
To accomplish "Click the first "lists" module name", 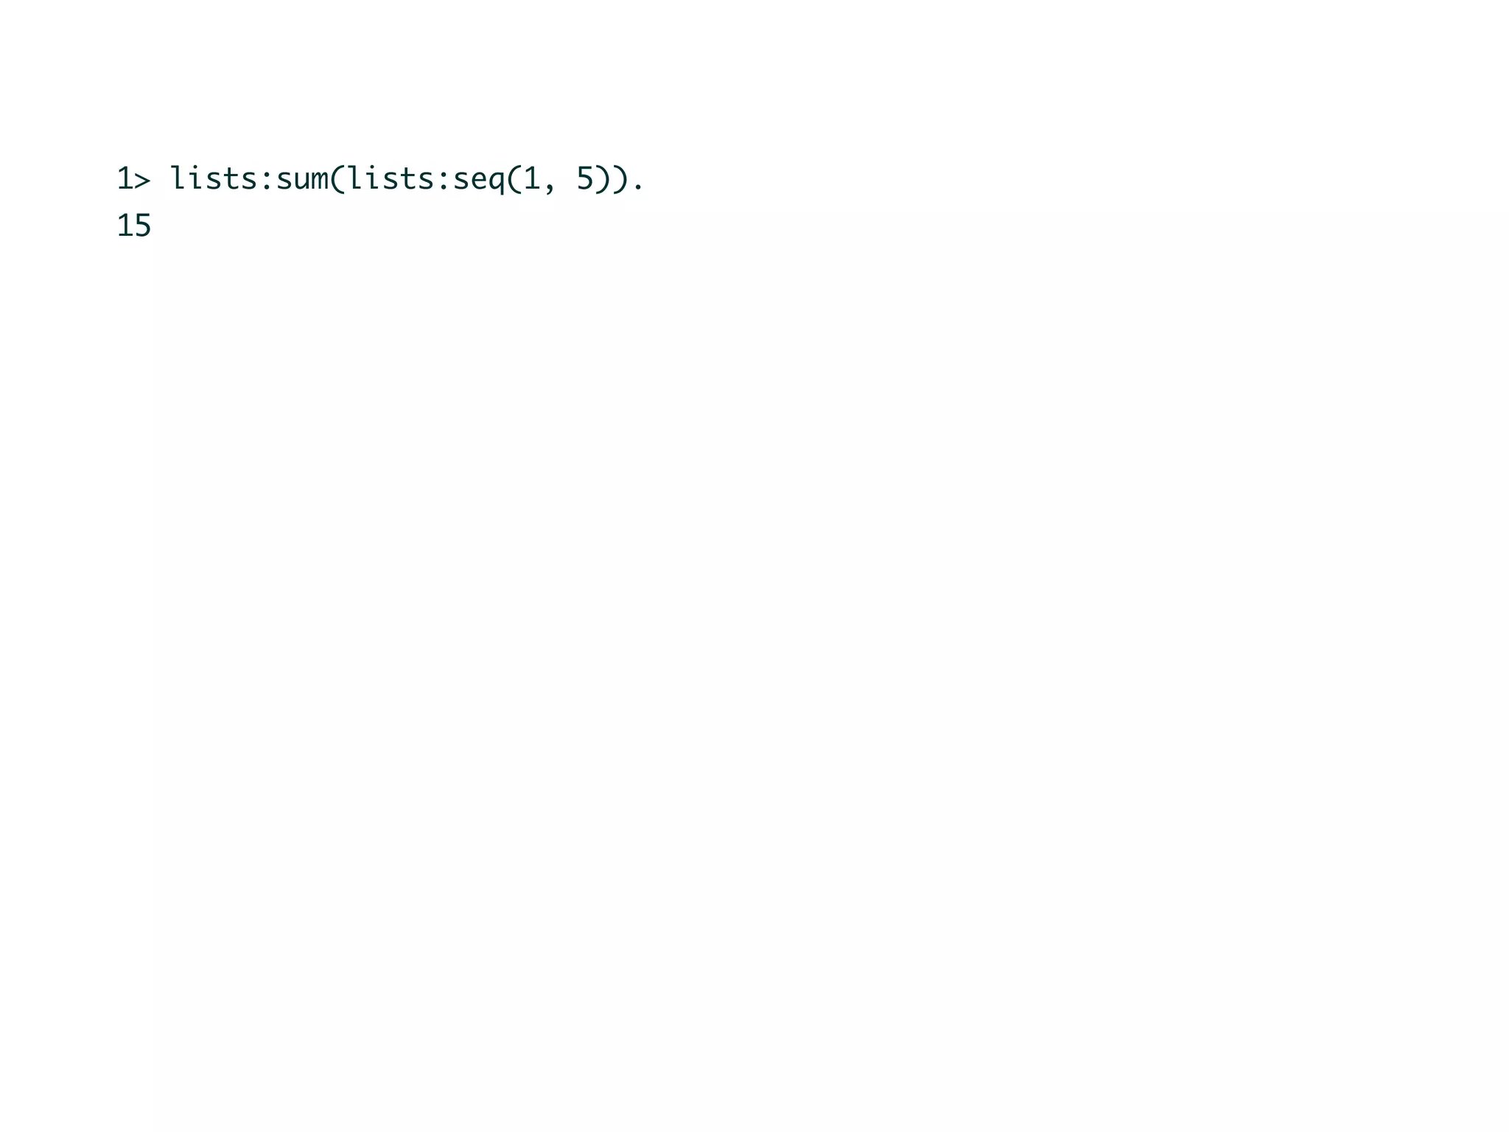I will pyautogui.click(x=214, y=178).
